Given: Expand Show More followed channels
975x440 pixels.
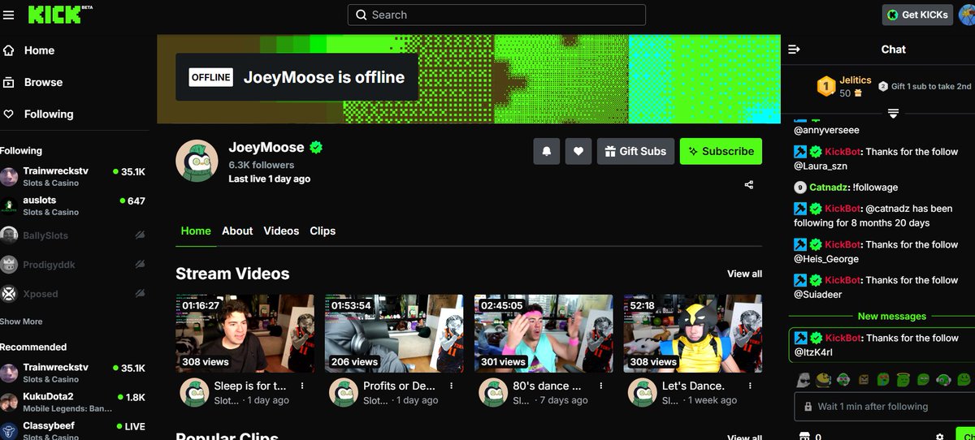Looking at the screenshot, I should pos(21,321).
